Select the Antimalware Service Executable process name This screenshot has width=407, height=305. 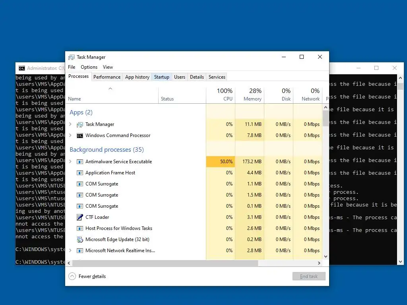coord(118,162)
